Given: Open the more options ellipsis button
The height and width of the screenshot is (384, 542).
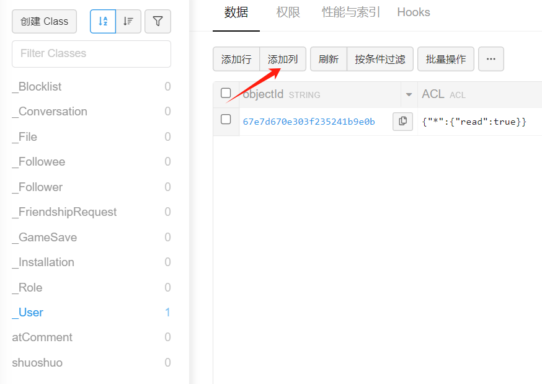Looking at the screenshot, I should coord(491,59).
